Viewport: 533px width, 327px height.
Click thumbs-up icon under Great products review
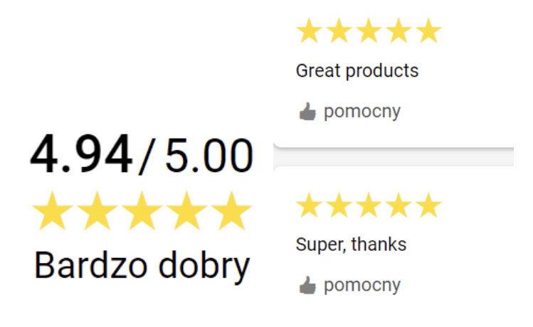[x=307, y=112]
